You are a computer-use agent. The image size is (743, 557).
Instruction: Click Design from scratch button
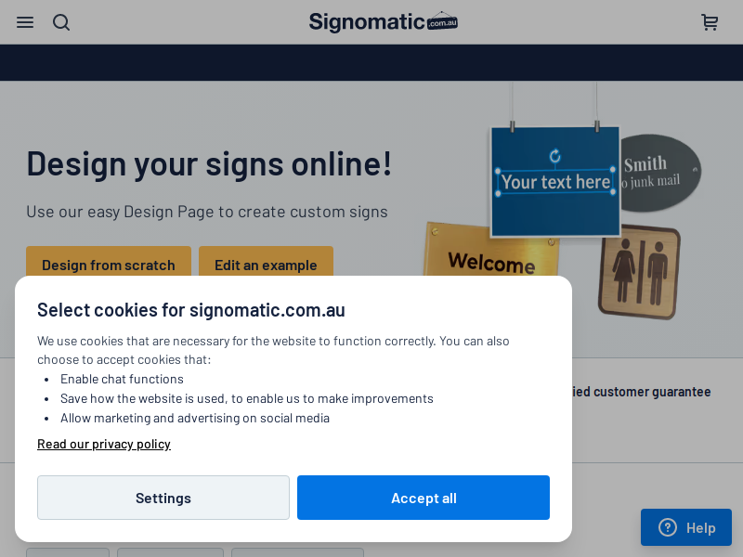pos(109,262)
